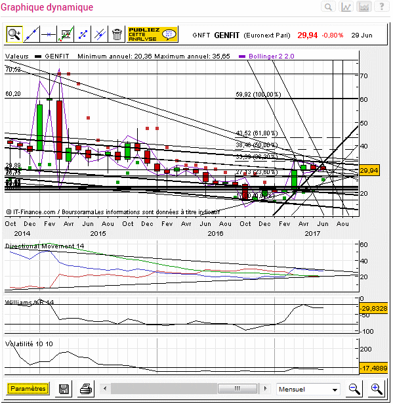Screen dimensions: 393x404
Task: Click the help question mark icon
Action: coord(381,7)
